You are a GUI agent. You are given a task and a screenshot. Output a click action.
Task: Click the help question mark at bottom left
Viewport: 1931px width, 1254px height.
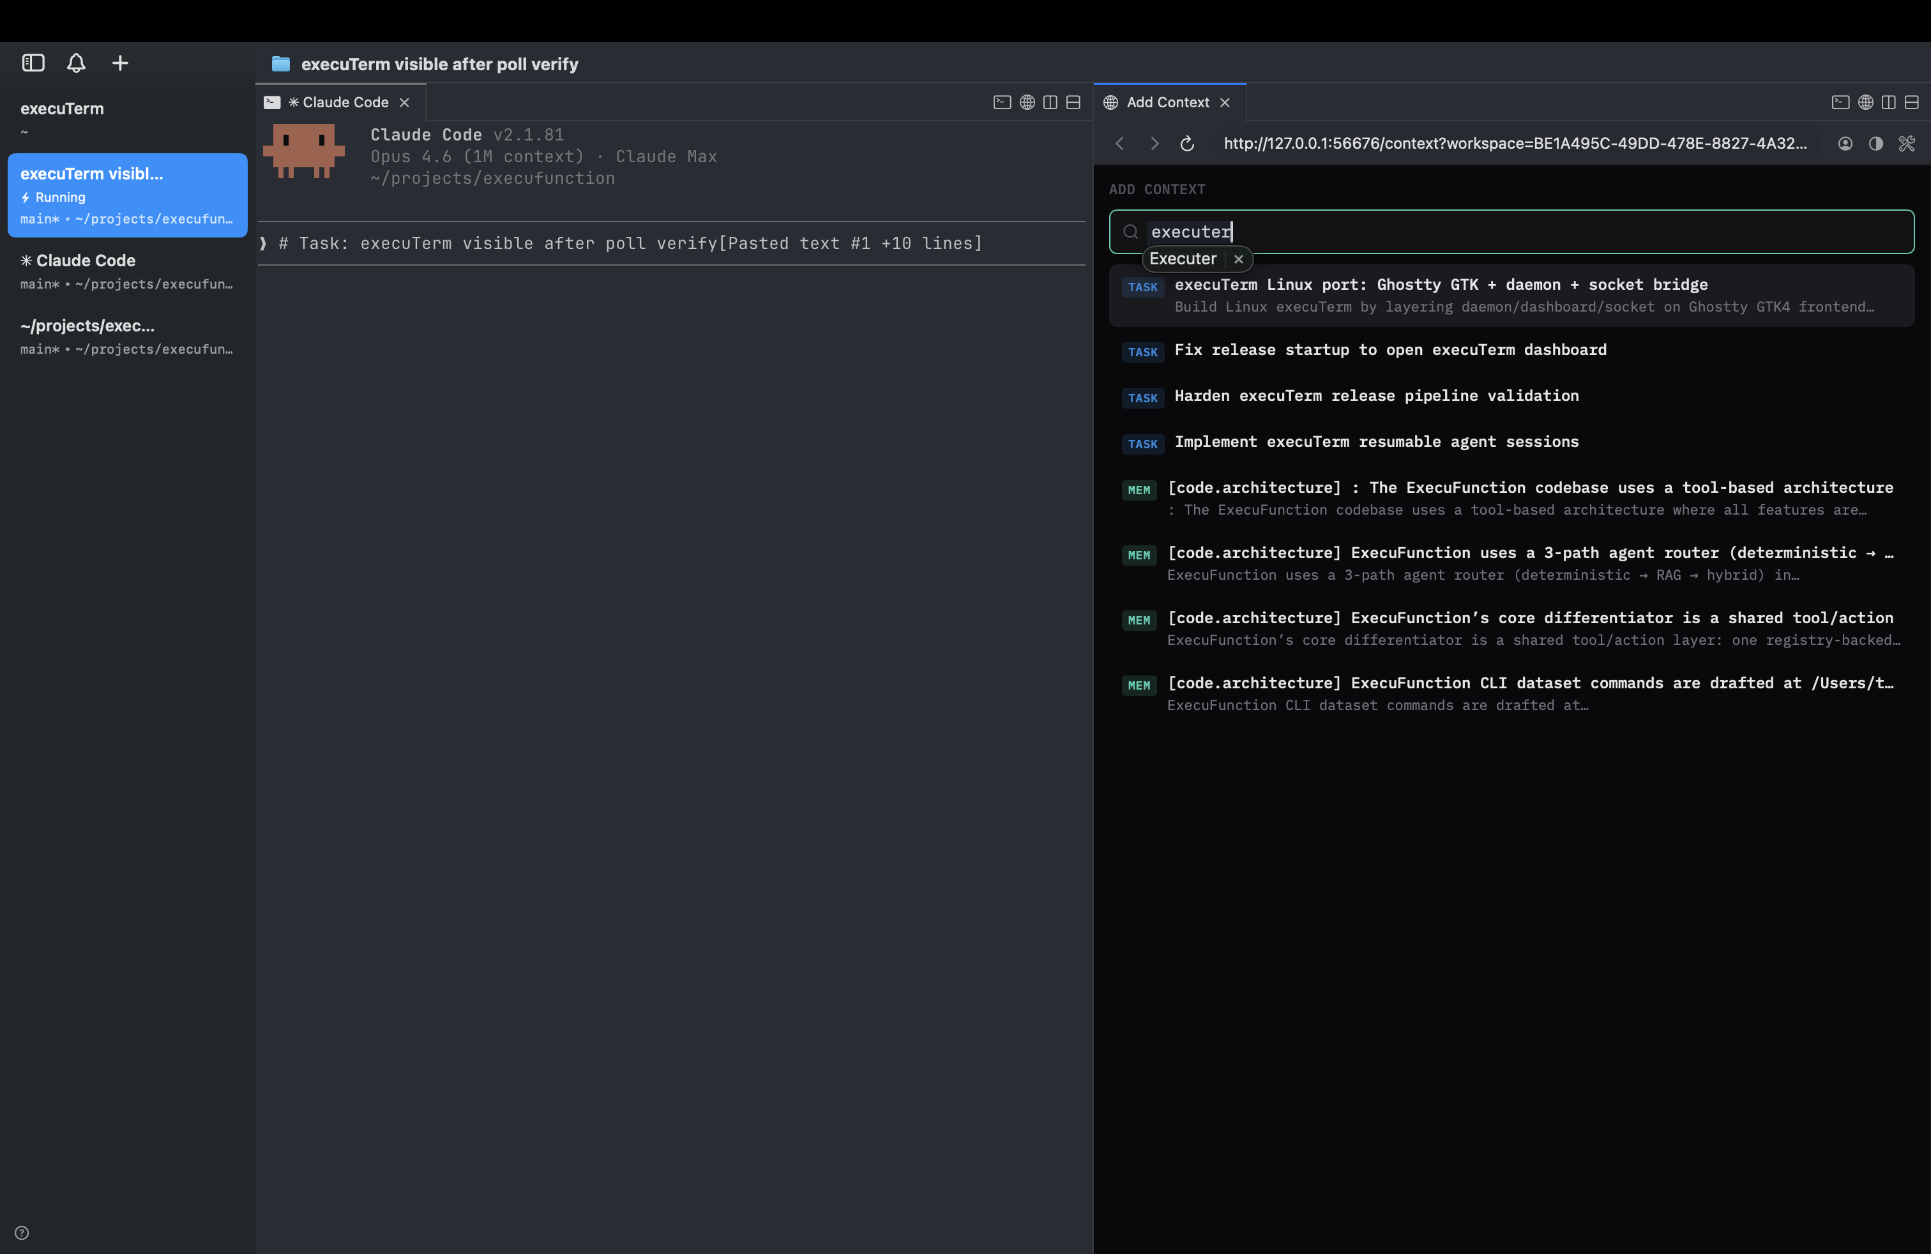pos(22,1233)
